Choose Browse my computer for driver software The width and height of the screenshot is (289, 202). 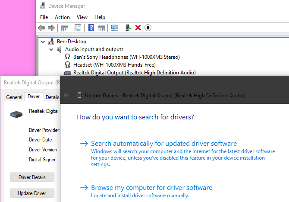click(151, 188)
